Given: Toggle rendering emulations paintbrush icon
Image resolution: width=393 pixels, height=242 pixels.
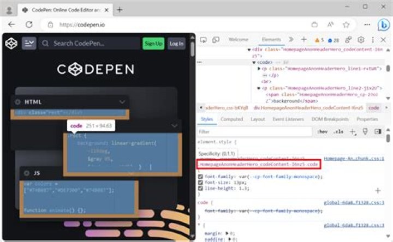Looking at the screenshot, I should coord(365,132).
